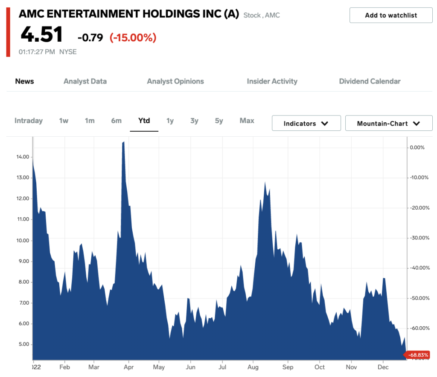Click the Mountain-Chart chevron arrow
Screen dimensions: 437x377
pyautogui.click(x=417, y=124)
